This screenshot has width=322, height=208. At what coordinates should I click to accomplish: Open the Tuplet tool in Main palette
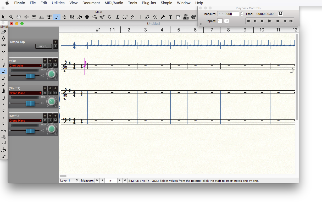pyautogui.click(x=79, y=17)
